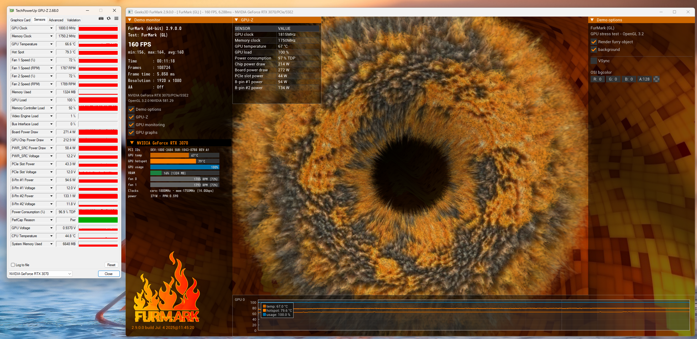Collapse the Demo options panel header triangle
Image resolution: width=697 pixels, height=339 pixels.
pos(592,20)
